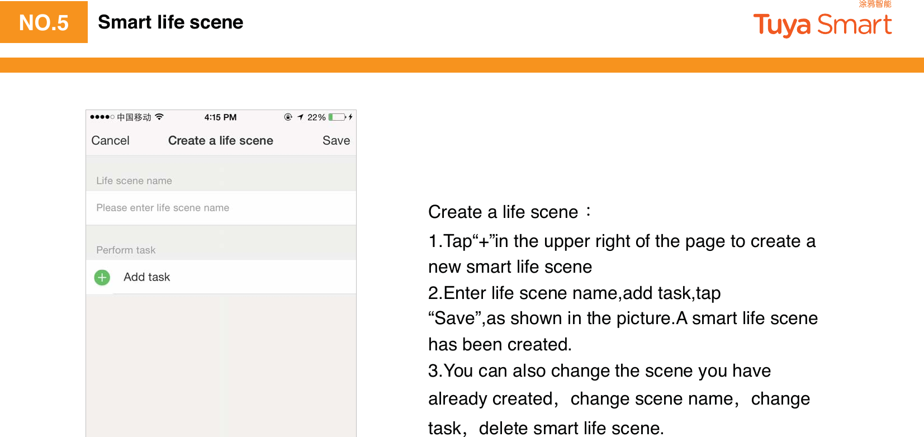
Task: Click the Wi-Fi signal icon in status bar
Action: (x=159, y=117)
